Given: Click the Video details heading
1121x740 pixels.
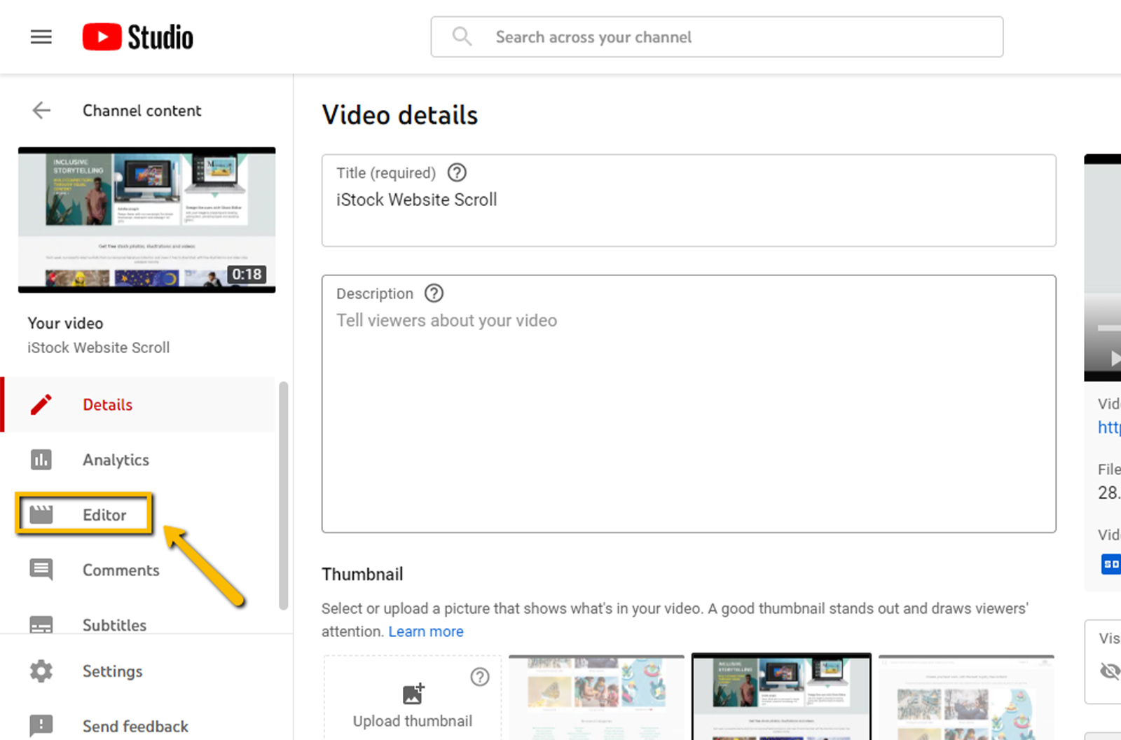Looking at the screenshot, I should [x=400, y=115].
